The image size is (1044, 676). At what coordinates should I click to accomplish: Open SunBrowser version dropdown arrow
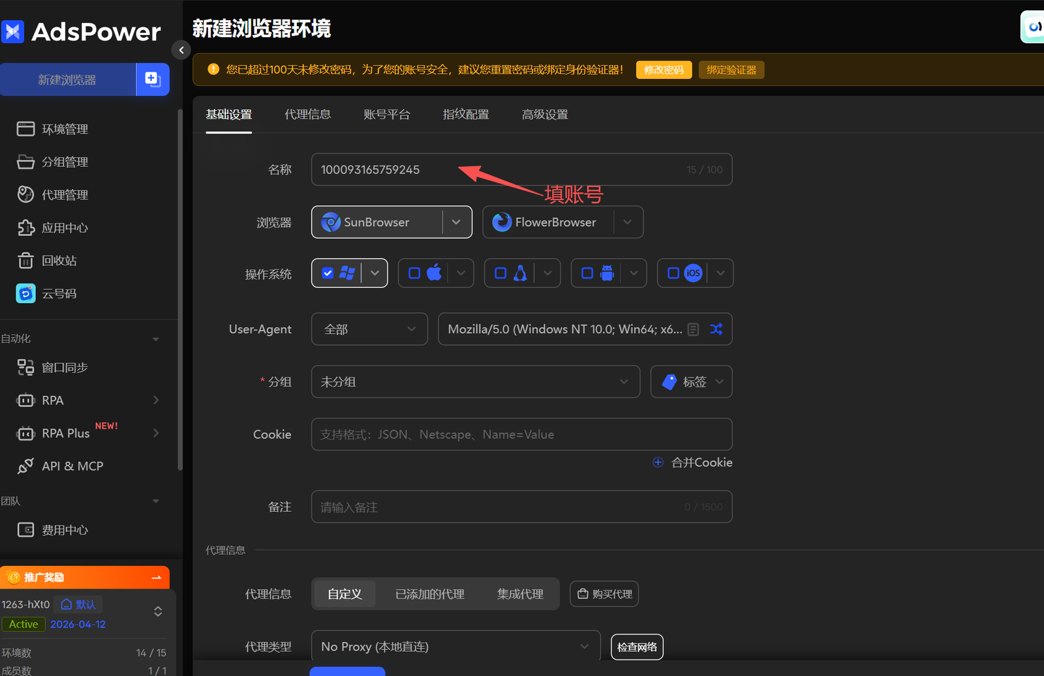click(457, 222)
